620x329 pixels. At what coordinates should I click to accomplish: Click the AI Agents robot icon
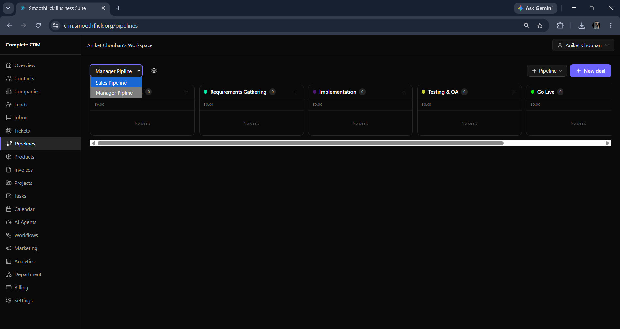pyautogui.click(x=9, y=222)
